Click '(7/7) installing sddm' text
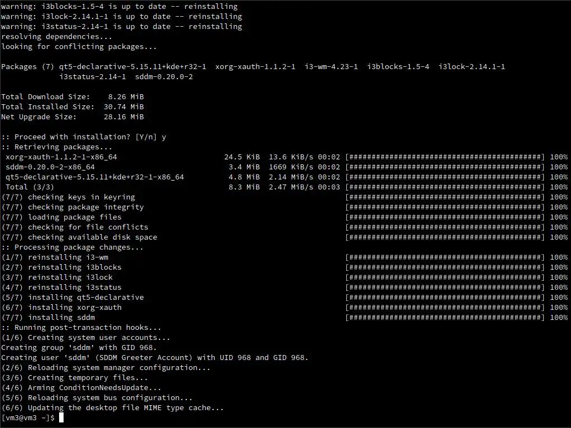The height and width of the screenshot is (428, 571). coord(48,317)
